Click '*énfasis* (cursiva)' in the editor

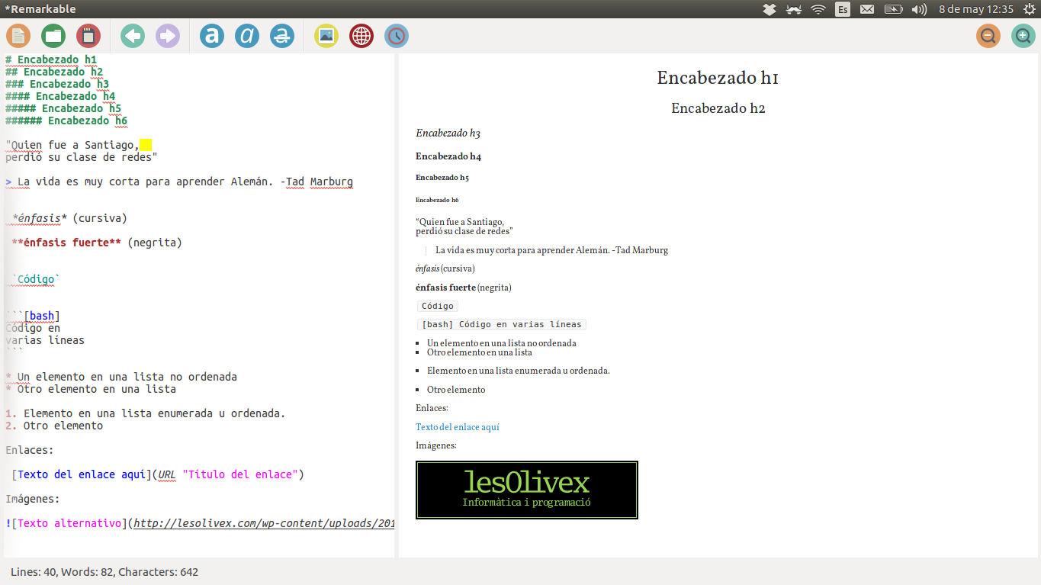point(69,218)
